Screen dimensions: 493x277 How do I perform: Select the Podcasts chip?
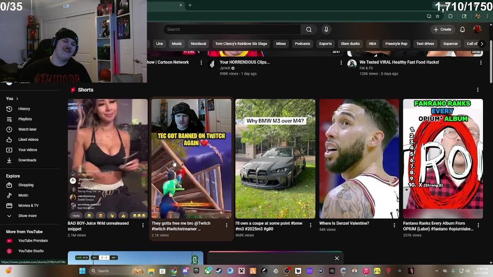[302, 43]
